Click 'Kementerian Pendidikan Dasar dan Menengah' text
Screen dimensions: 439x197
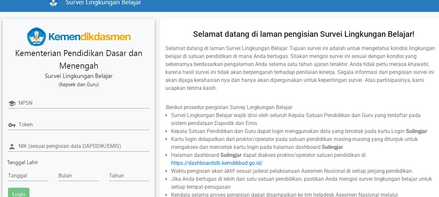[79, 59]
